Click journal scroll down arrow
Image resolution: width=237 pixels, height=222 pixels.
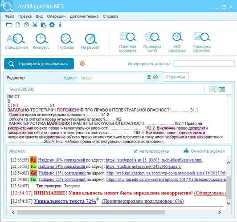[229, 203]
